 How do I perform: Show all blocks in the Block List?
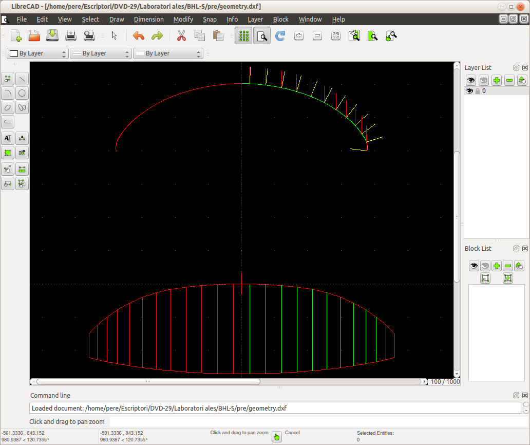474,266
